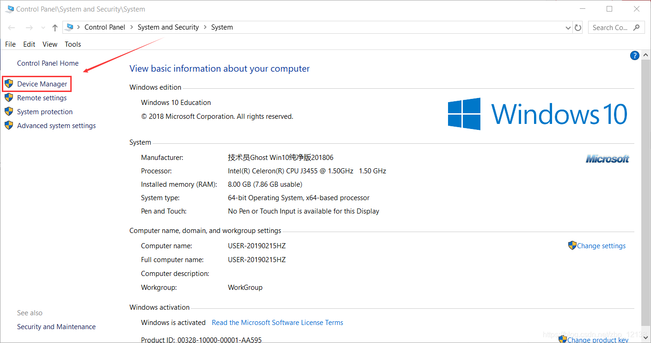Screen dimensions: 651x343
Task: Open the Tools menu
Action: tap(73, 44)
